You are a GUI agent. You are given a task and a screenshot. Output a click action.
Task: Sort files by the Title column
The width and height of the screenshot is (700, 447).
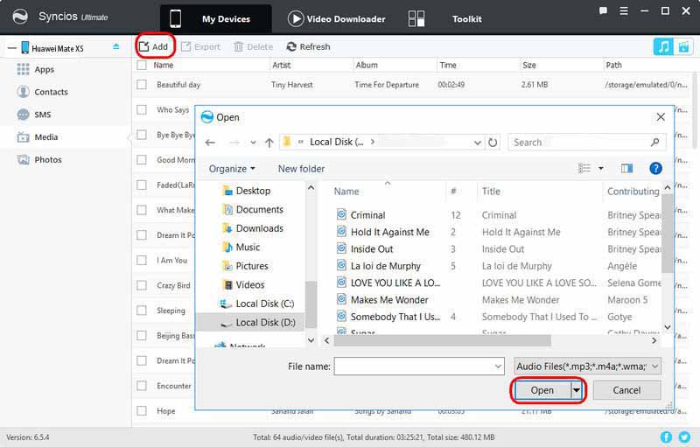491,192
